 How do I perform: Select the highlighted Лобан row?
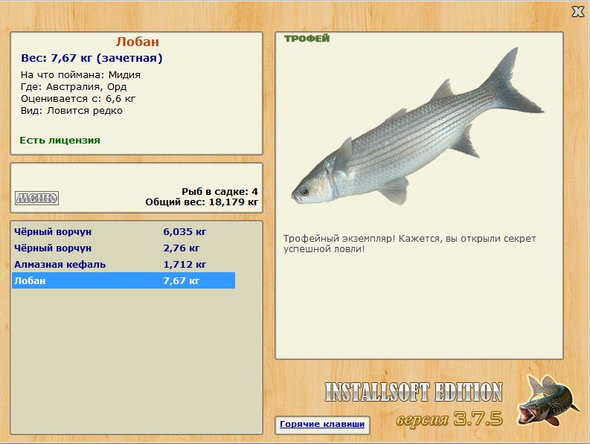coord(124,280)
